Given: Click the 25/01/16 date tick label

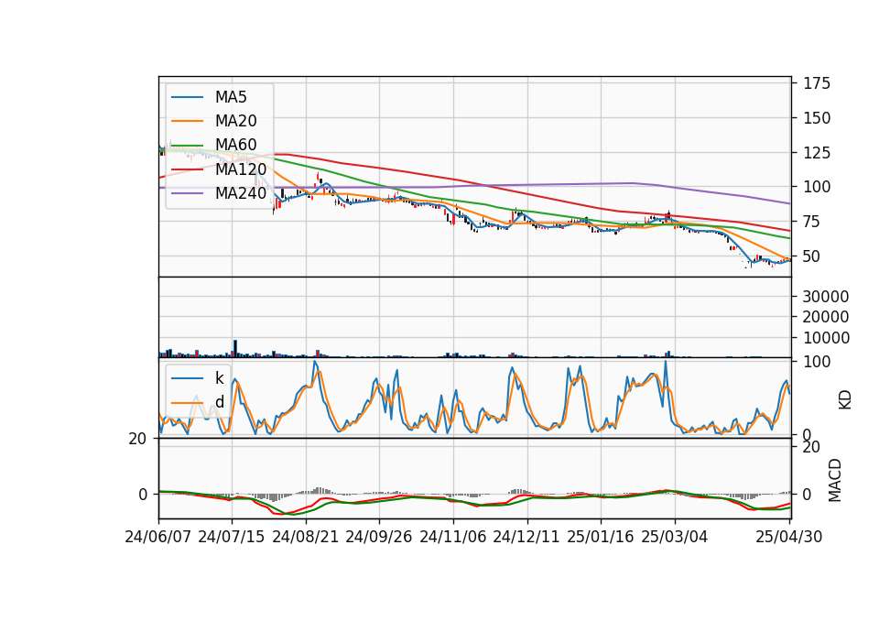Looking at the screenshot, I should tap(601, 537).
